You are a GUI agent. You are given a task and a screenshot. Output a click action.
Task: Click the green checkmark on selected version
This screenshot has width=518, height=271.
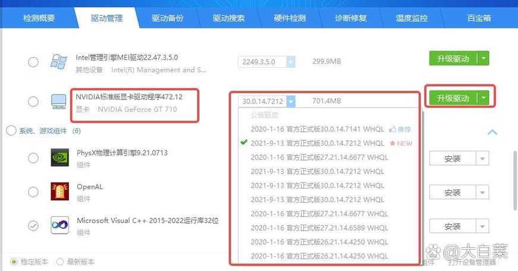point(244,142)
